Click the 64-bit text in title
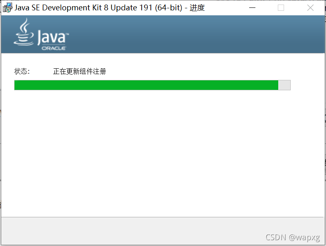 pos(169,8)
